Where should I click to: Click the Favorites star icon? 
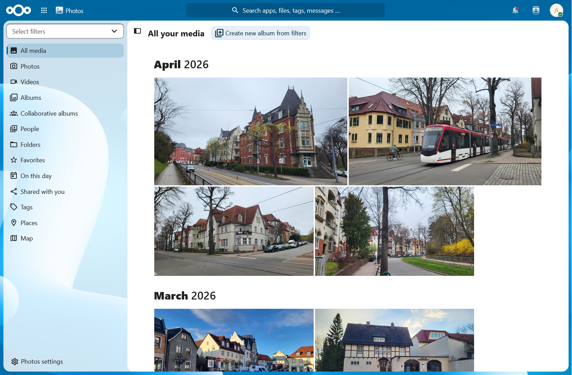(14, 160)
